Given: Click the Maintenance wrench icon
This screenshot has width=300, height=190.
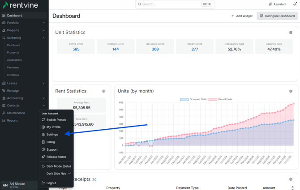Looking at the screenshot, I should pos(4,113).
